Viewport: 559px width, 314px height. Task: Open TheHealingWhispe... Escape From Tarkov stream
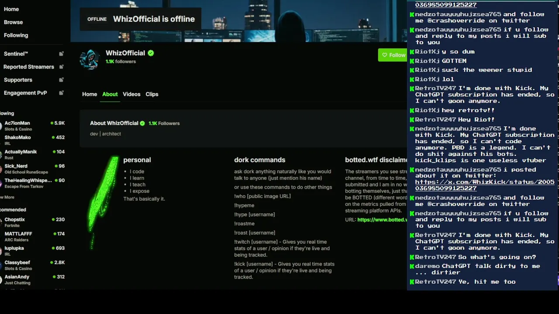click(x=33, y=183)
